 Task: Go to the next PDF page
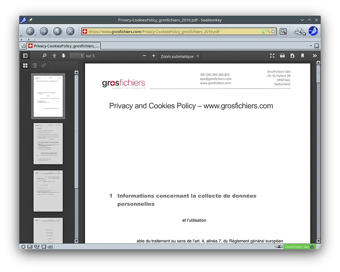point(63,56)
